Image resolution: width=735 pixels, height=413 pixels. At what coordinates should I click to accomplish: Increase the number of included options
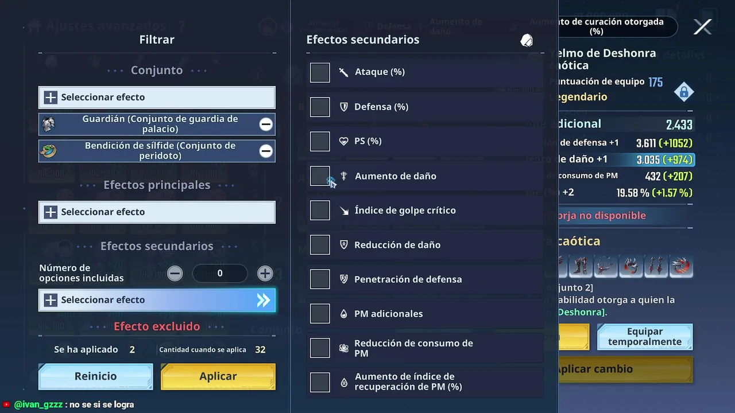[265, 274]
